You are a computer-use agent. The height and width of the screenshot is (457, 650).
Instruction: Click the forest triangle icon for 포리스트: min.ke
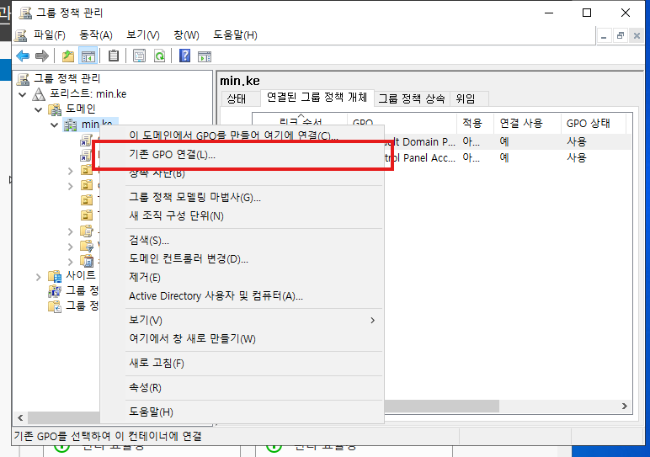pos(39,94)
